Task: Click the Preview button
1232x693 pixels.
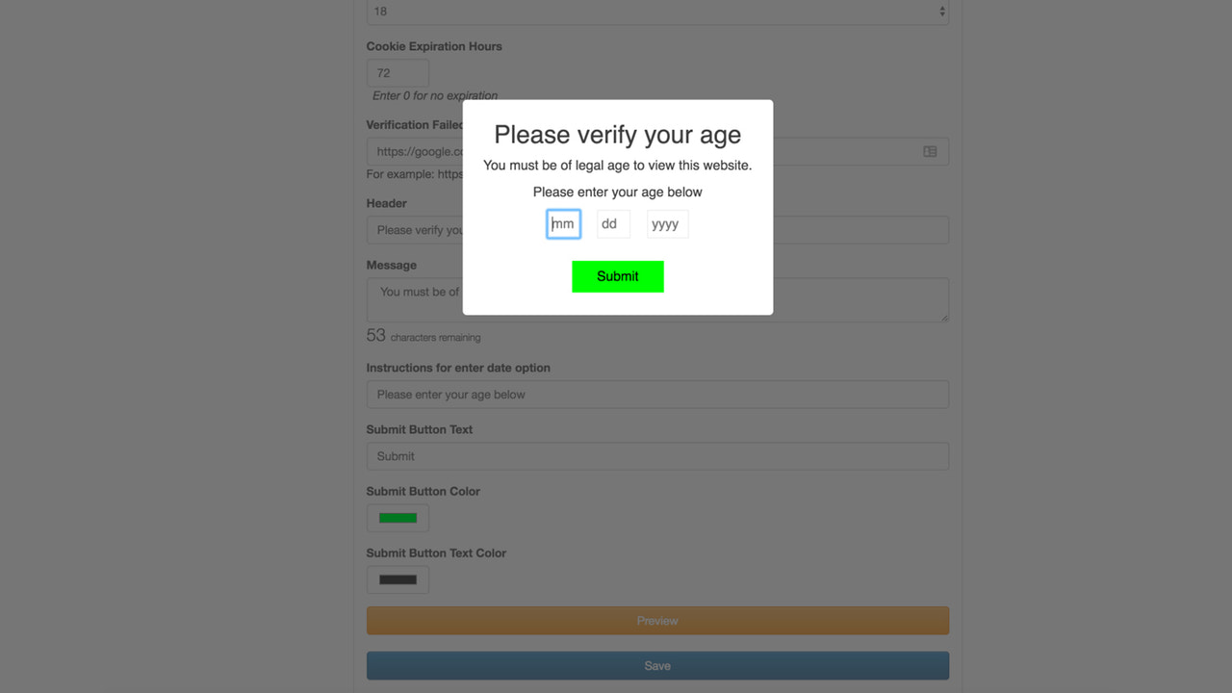Action: coord(657,620)
